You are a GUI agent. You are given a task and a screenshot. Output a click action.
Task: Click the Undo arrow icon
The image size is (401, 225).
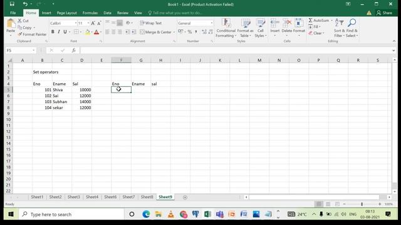pyautogui.click(x=25, y=4)
